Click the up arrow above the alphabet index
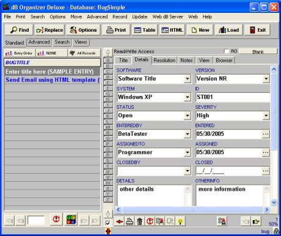The height and width of the screenshot is (236, 281). pos(108,53)
